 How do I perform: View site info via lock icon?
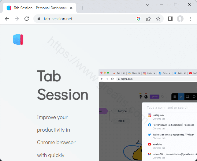[x=39, y=19]
